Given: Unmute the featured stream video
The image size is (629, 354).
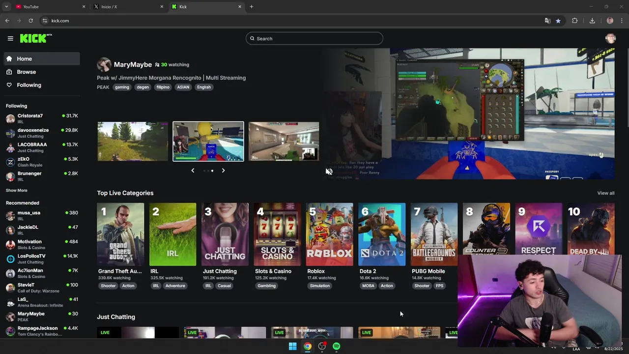Looking at the screenshot, I should [329, 171].
